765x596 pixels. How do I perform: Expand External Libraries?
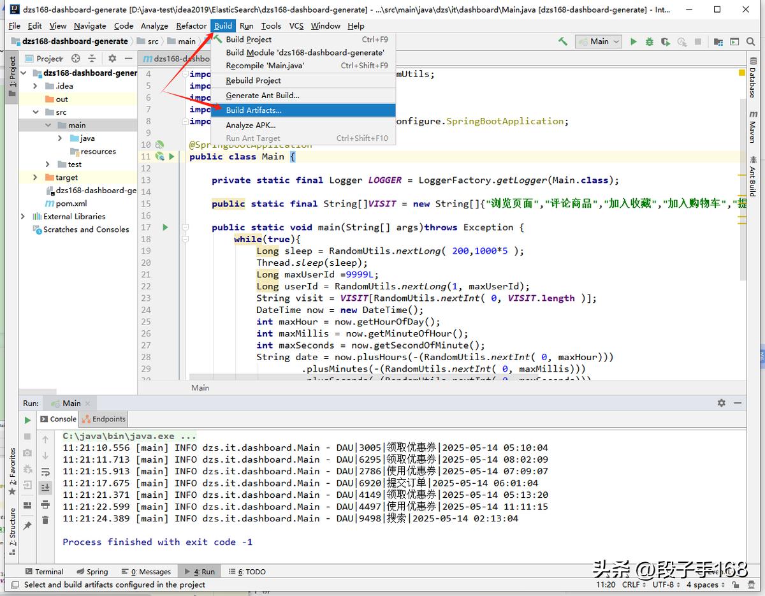click(24, 216)
